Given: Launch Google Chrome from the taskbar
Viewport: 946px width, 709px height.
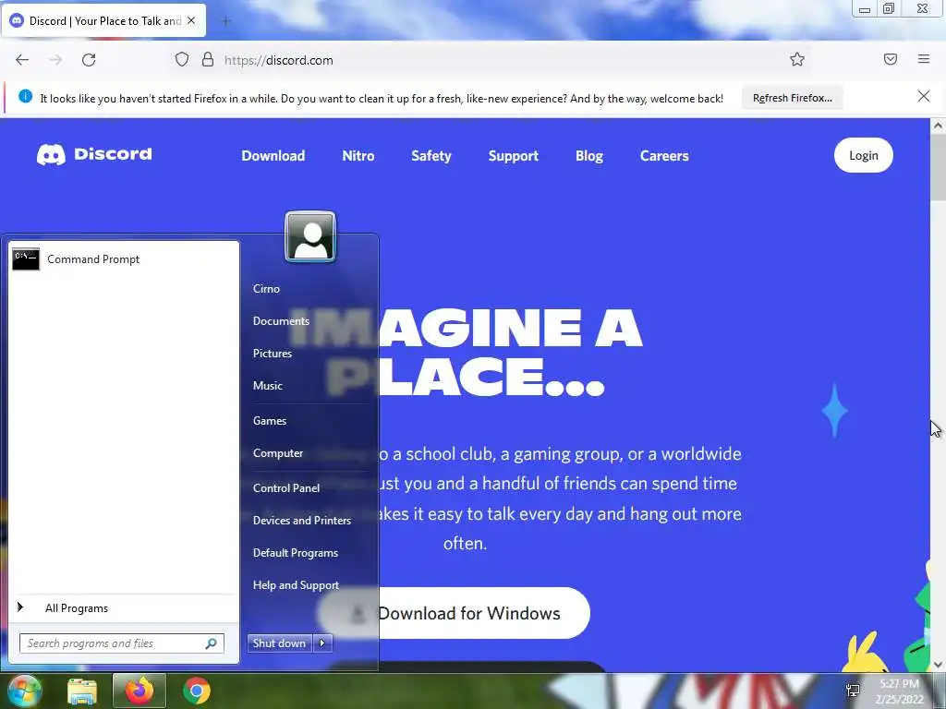Looking at the screenshot, I should point(197,691).
